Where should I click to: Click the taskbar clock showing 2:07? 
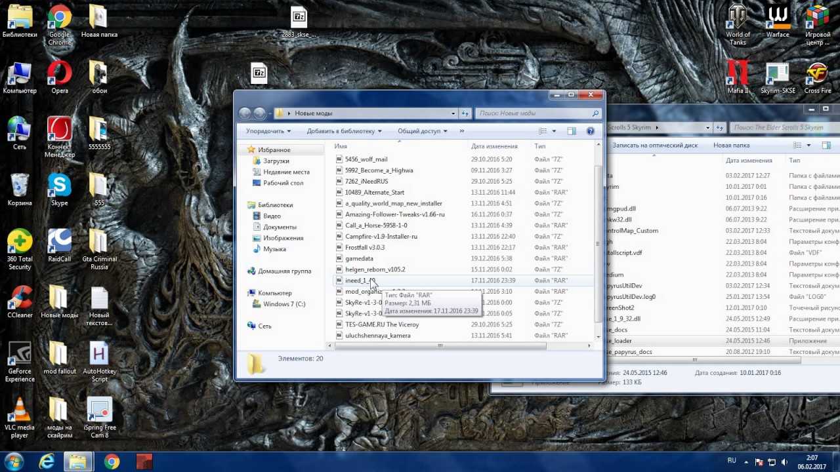(812, 462)
